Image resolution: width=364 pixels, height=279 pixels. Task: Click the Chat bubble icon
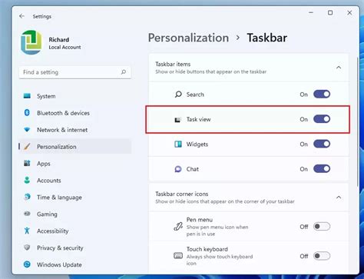click(x=178, y=169)
